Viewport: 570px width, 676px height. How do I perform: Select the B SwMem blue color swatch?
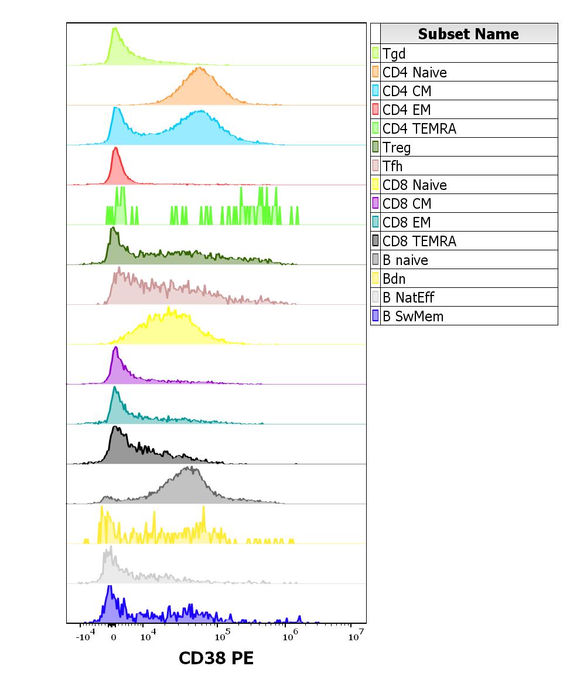[376, 316]
